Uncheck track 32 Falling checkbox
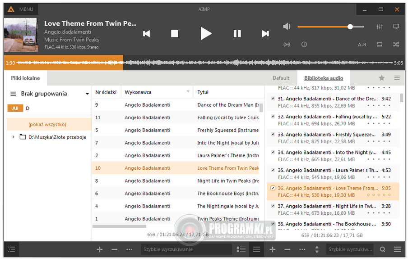 point(273,117)
